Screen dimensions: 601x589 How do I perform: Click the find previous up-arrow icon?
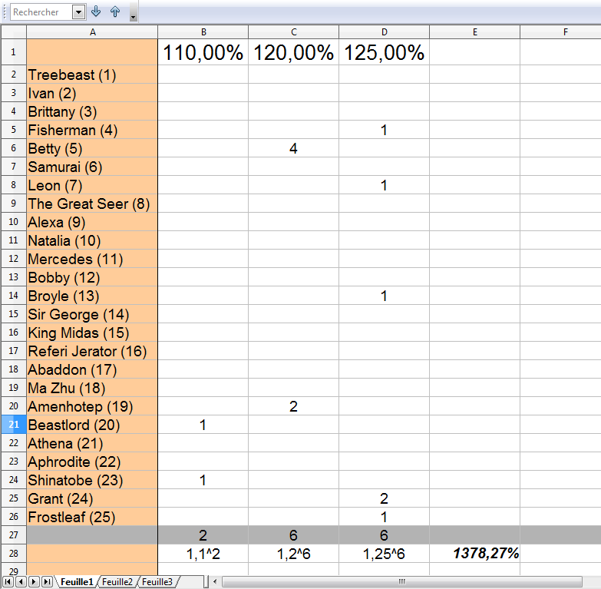point(115,12)
